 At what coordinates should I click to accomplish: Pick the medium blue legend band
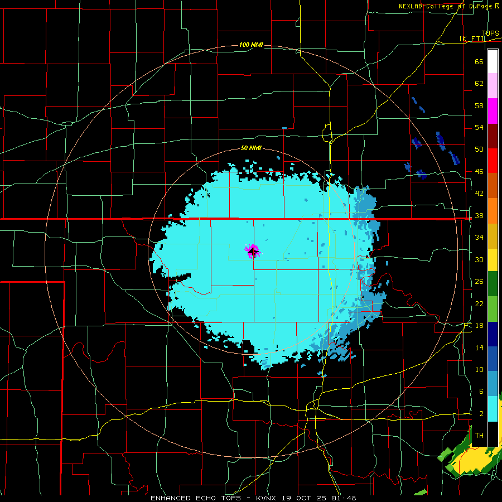[493, 359]
